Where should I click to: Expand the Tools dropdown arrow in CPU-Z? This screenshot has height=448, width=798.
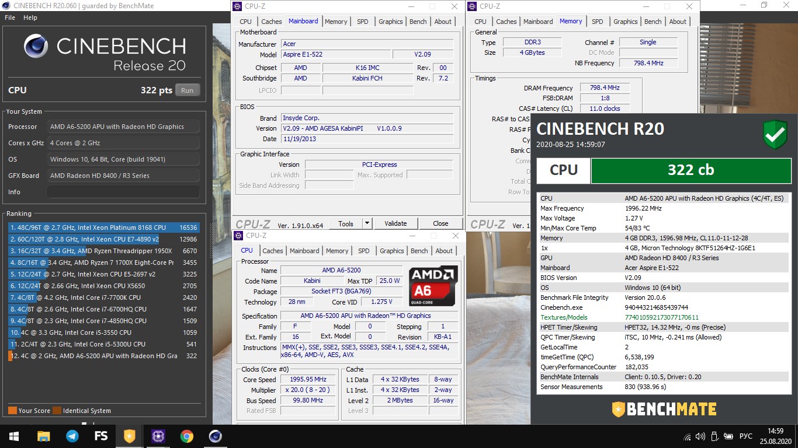(367, 223)
